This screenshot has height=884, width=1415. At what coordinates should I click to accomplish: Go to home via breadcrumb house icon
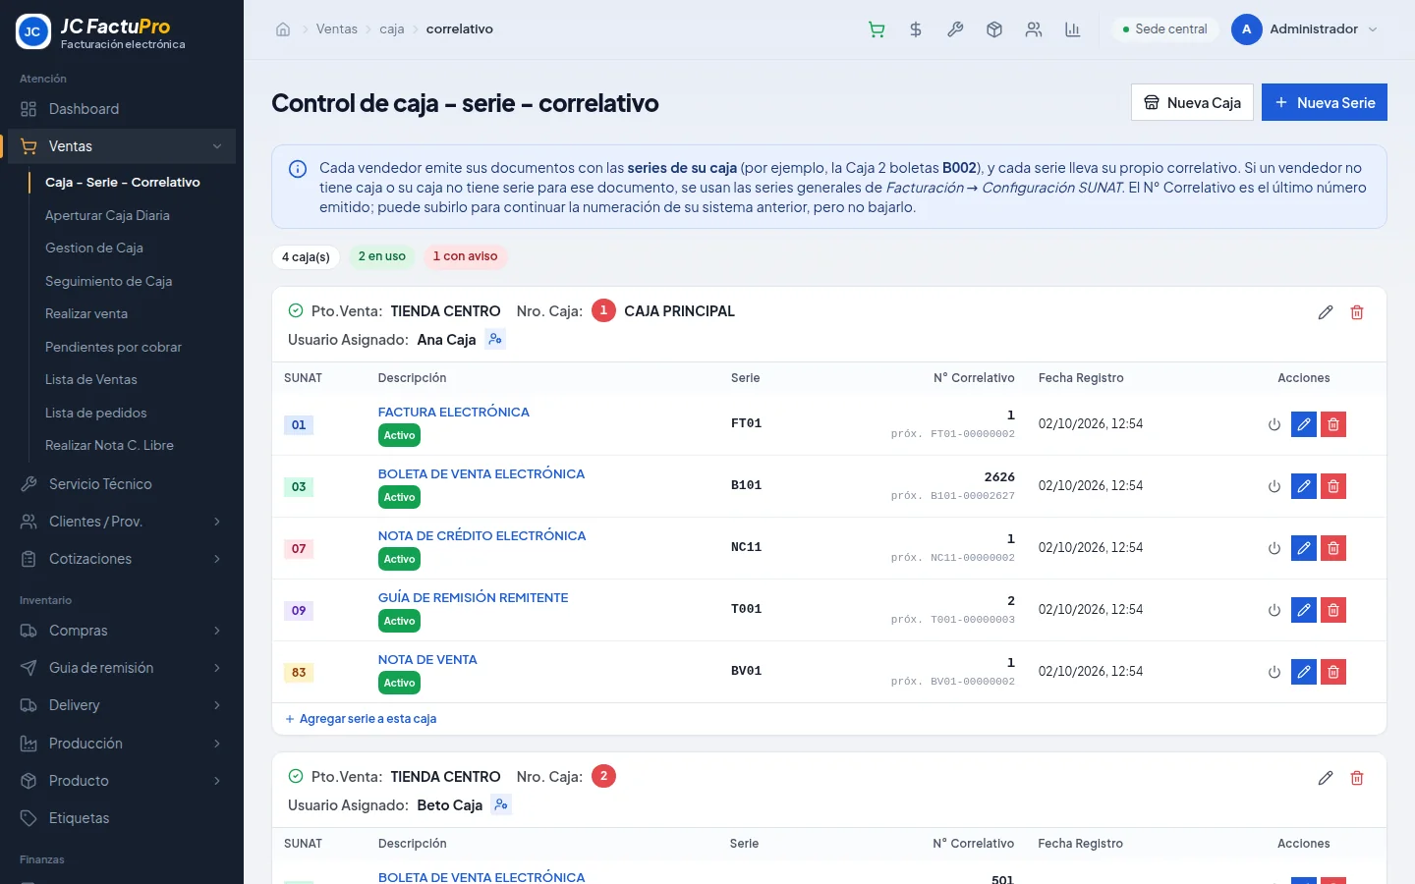pyautogui.click(x=283, y=29)
